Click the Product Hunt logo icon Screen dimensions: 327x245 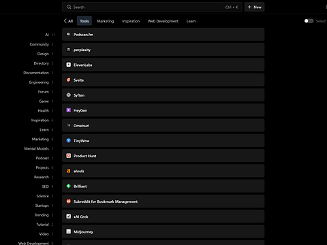pos(68,156)
